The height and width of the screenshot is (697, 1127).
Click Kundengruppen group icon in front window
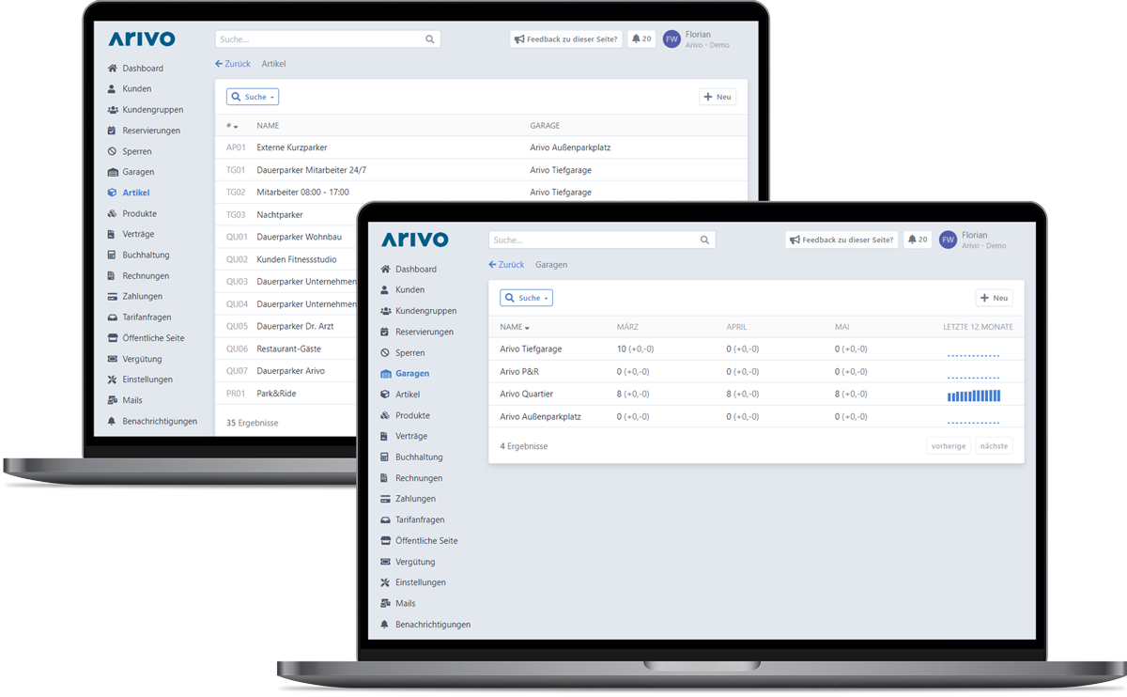coord(385,311)
